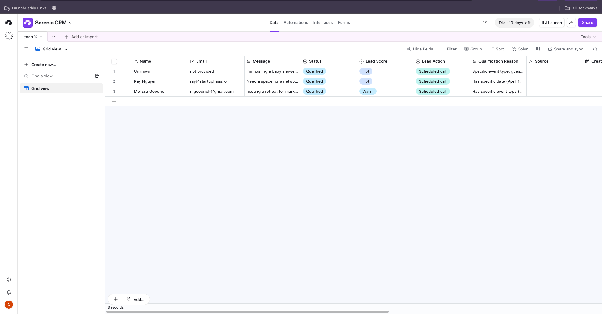Click plus button in bottom Add bar
This screenshot has width=602, height=314.
pos(115,299)
